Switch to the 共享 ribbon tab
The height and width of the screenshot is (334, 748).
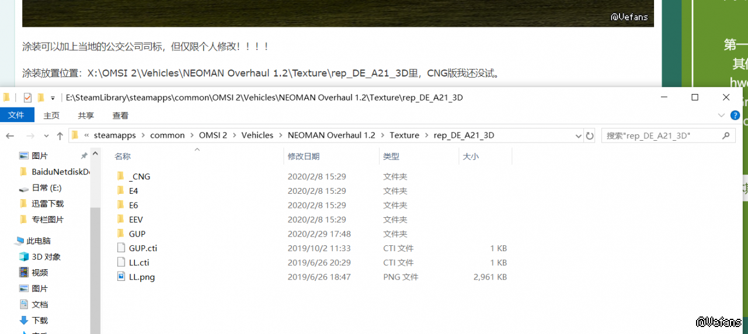click(86, 116)
